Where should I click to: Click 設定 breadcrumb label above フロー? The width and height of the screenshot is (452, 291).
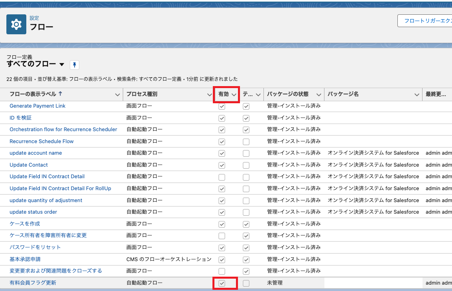click(34, 18)
